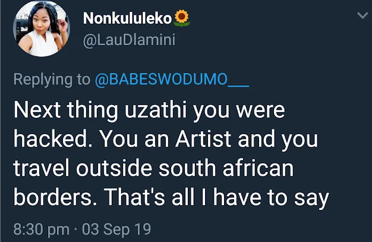The width and height of the screenshot is (372, 242).
Task: Click the word 'borders' in the tweet
Action: coord(53,197)
